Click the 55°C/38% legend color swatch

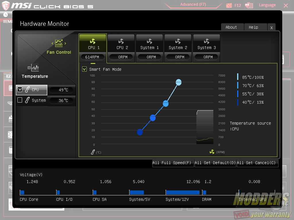click(x=238, y=94)
